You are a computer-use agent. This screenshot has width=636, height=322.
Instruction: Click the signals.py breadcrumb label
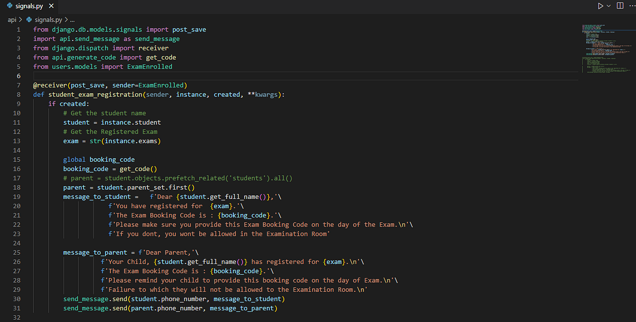point(48,19)
